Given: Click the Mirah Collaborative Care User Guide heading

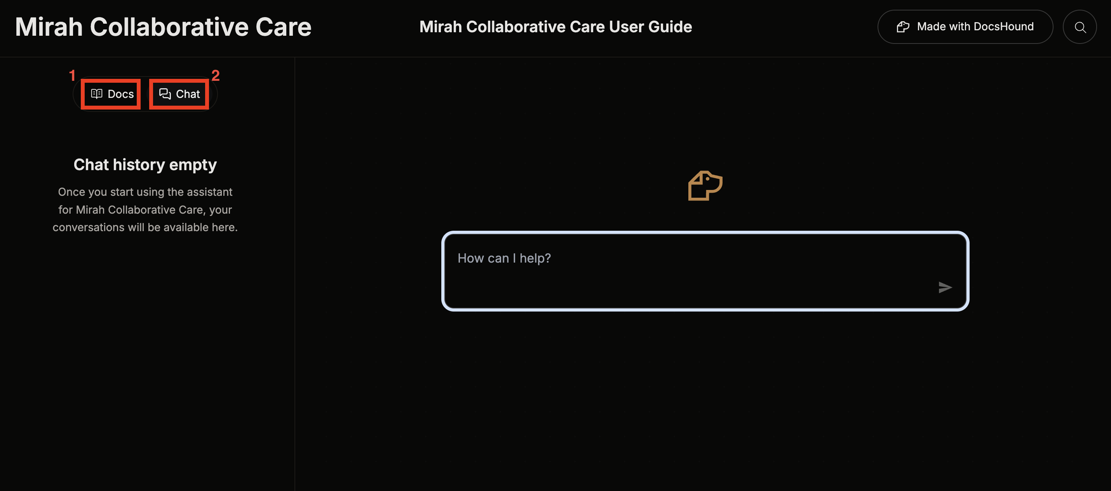Looking at the screenshot, I should 555,27.
